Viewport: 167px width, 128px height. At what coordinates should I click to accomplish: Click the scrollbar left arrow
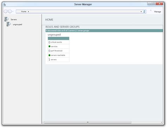pyautogui.click(x=43, y=122)
